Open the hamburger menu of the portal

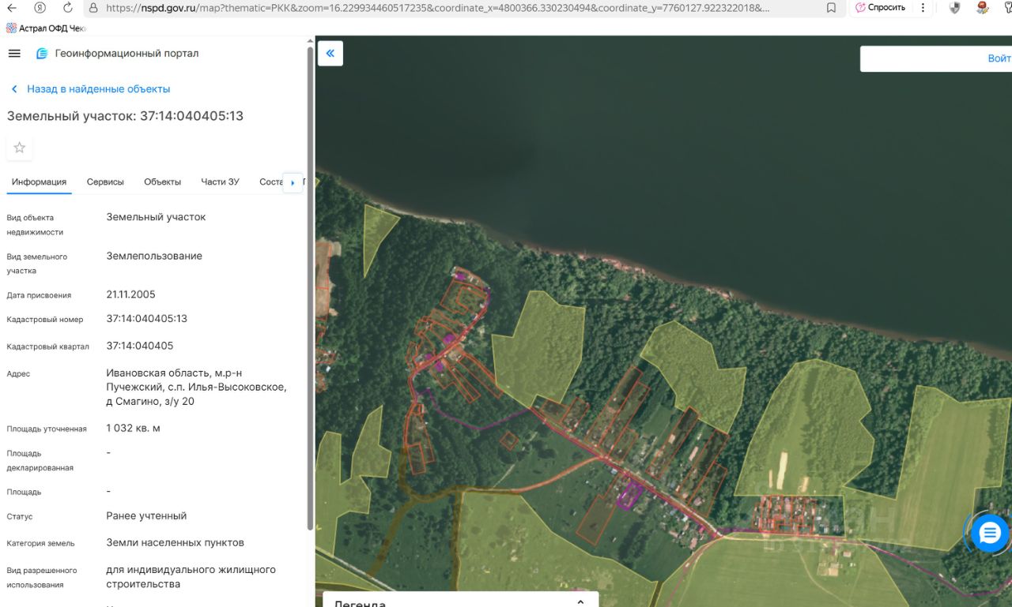coord(14,54)
